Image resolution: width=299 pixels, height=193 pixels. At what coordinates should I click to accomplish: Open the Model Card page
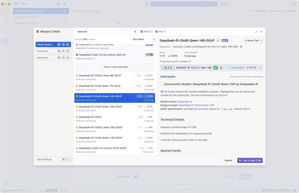click(x=253, y=41)
